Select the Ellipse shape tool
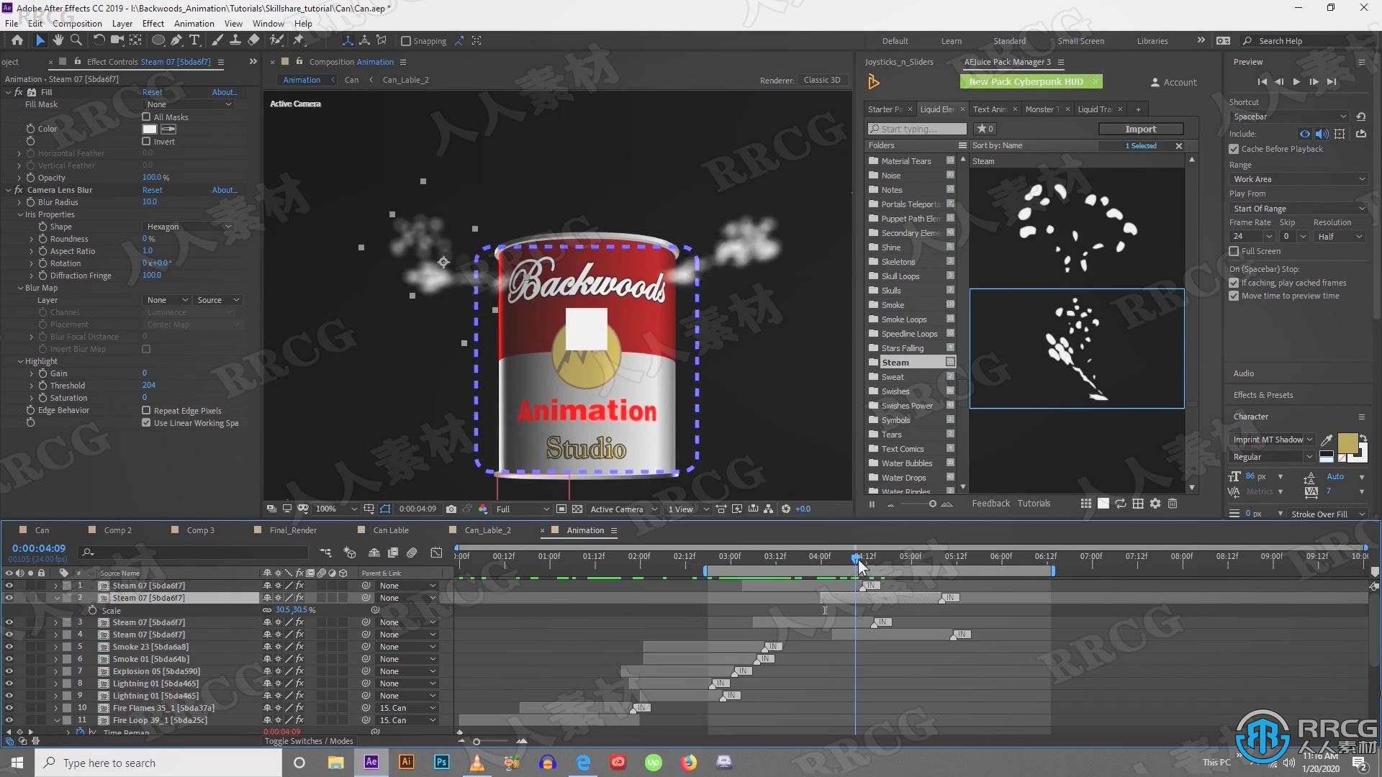 (158, 40)
